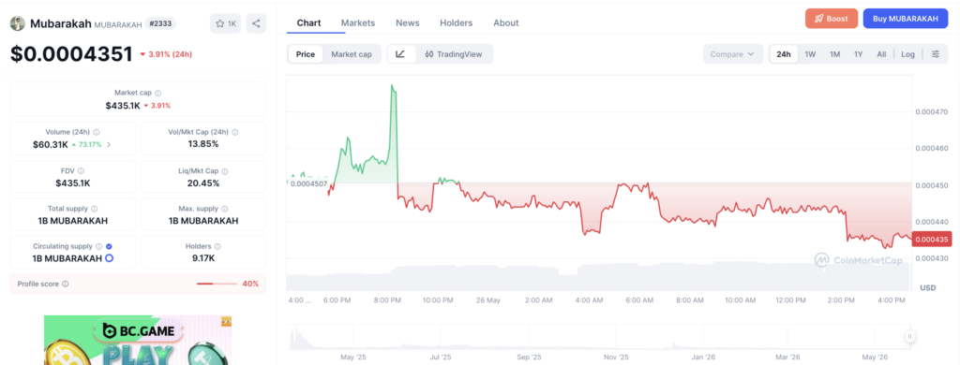
Task: Select the line chart icon
Action: [x=400, y=53]
